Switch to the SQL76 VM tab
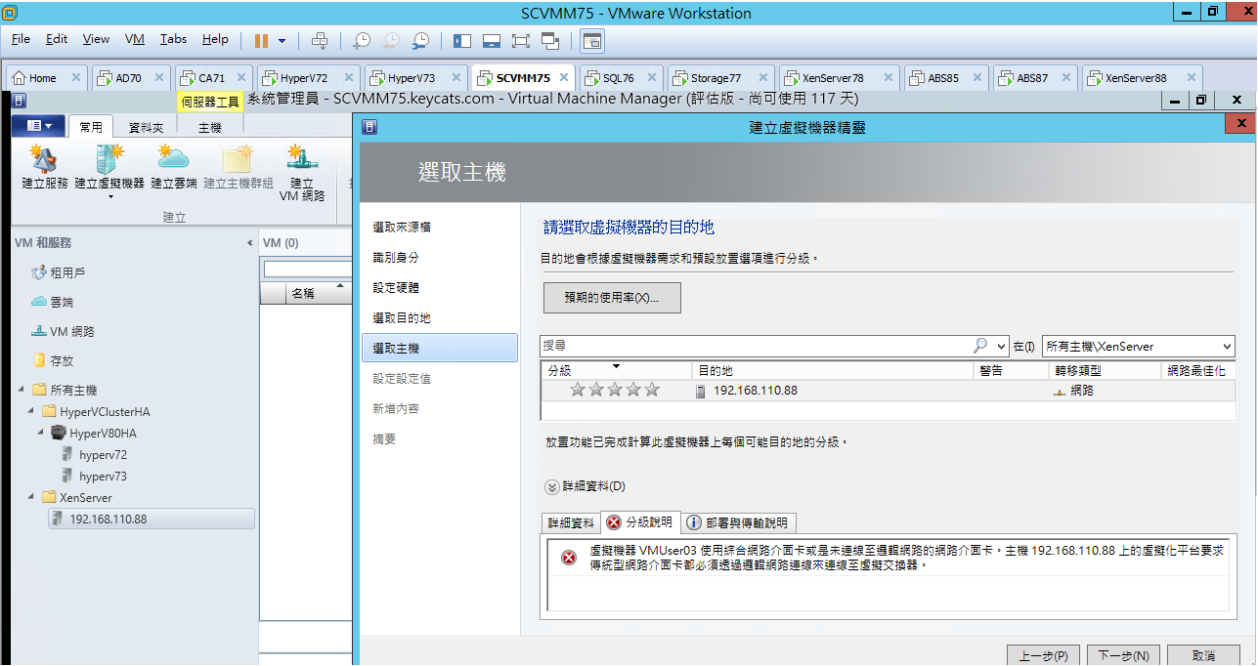This screenshot has height=666, width=1258. [621, 78]
